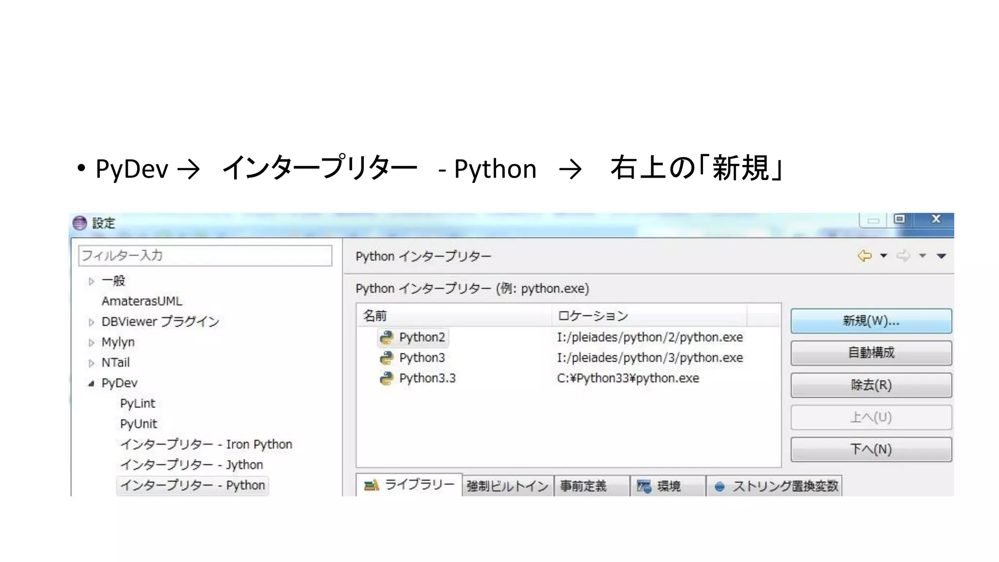Screen dimensions: 999x562
Task: Switch to the 強制ビルトイン tab
Action: pos(508,486)
